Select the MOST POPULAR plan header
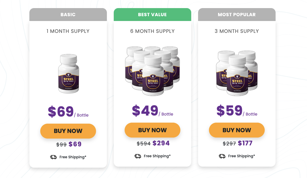Screen dimensions: 307x178 point(237,15)
